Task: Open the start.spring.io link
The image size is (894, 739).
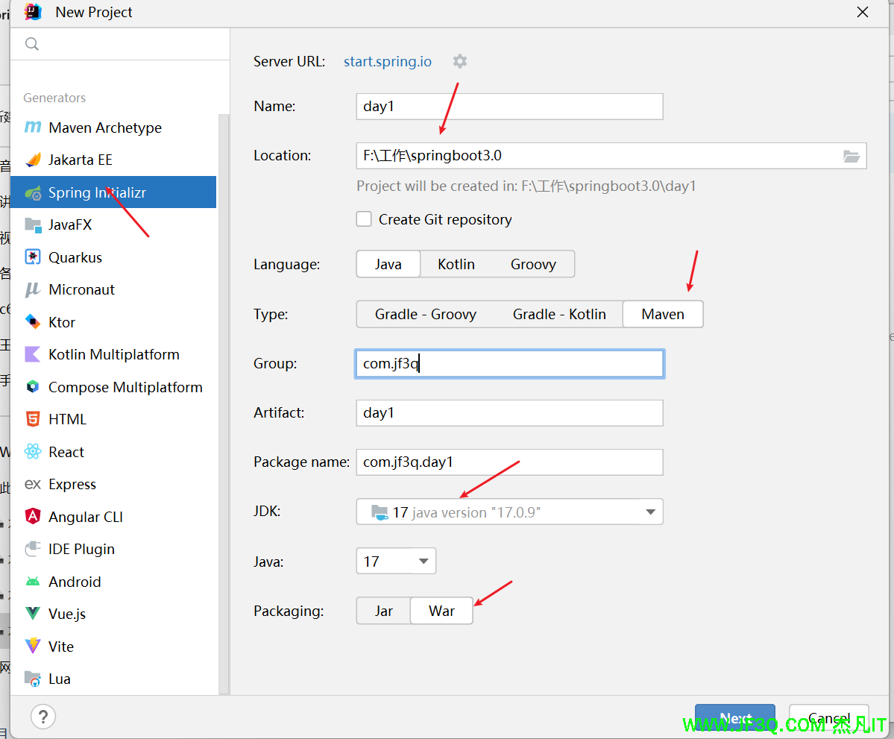Action: click(387, 61)
